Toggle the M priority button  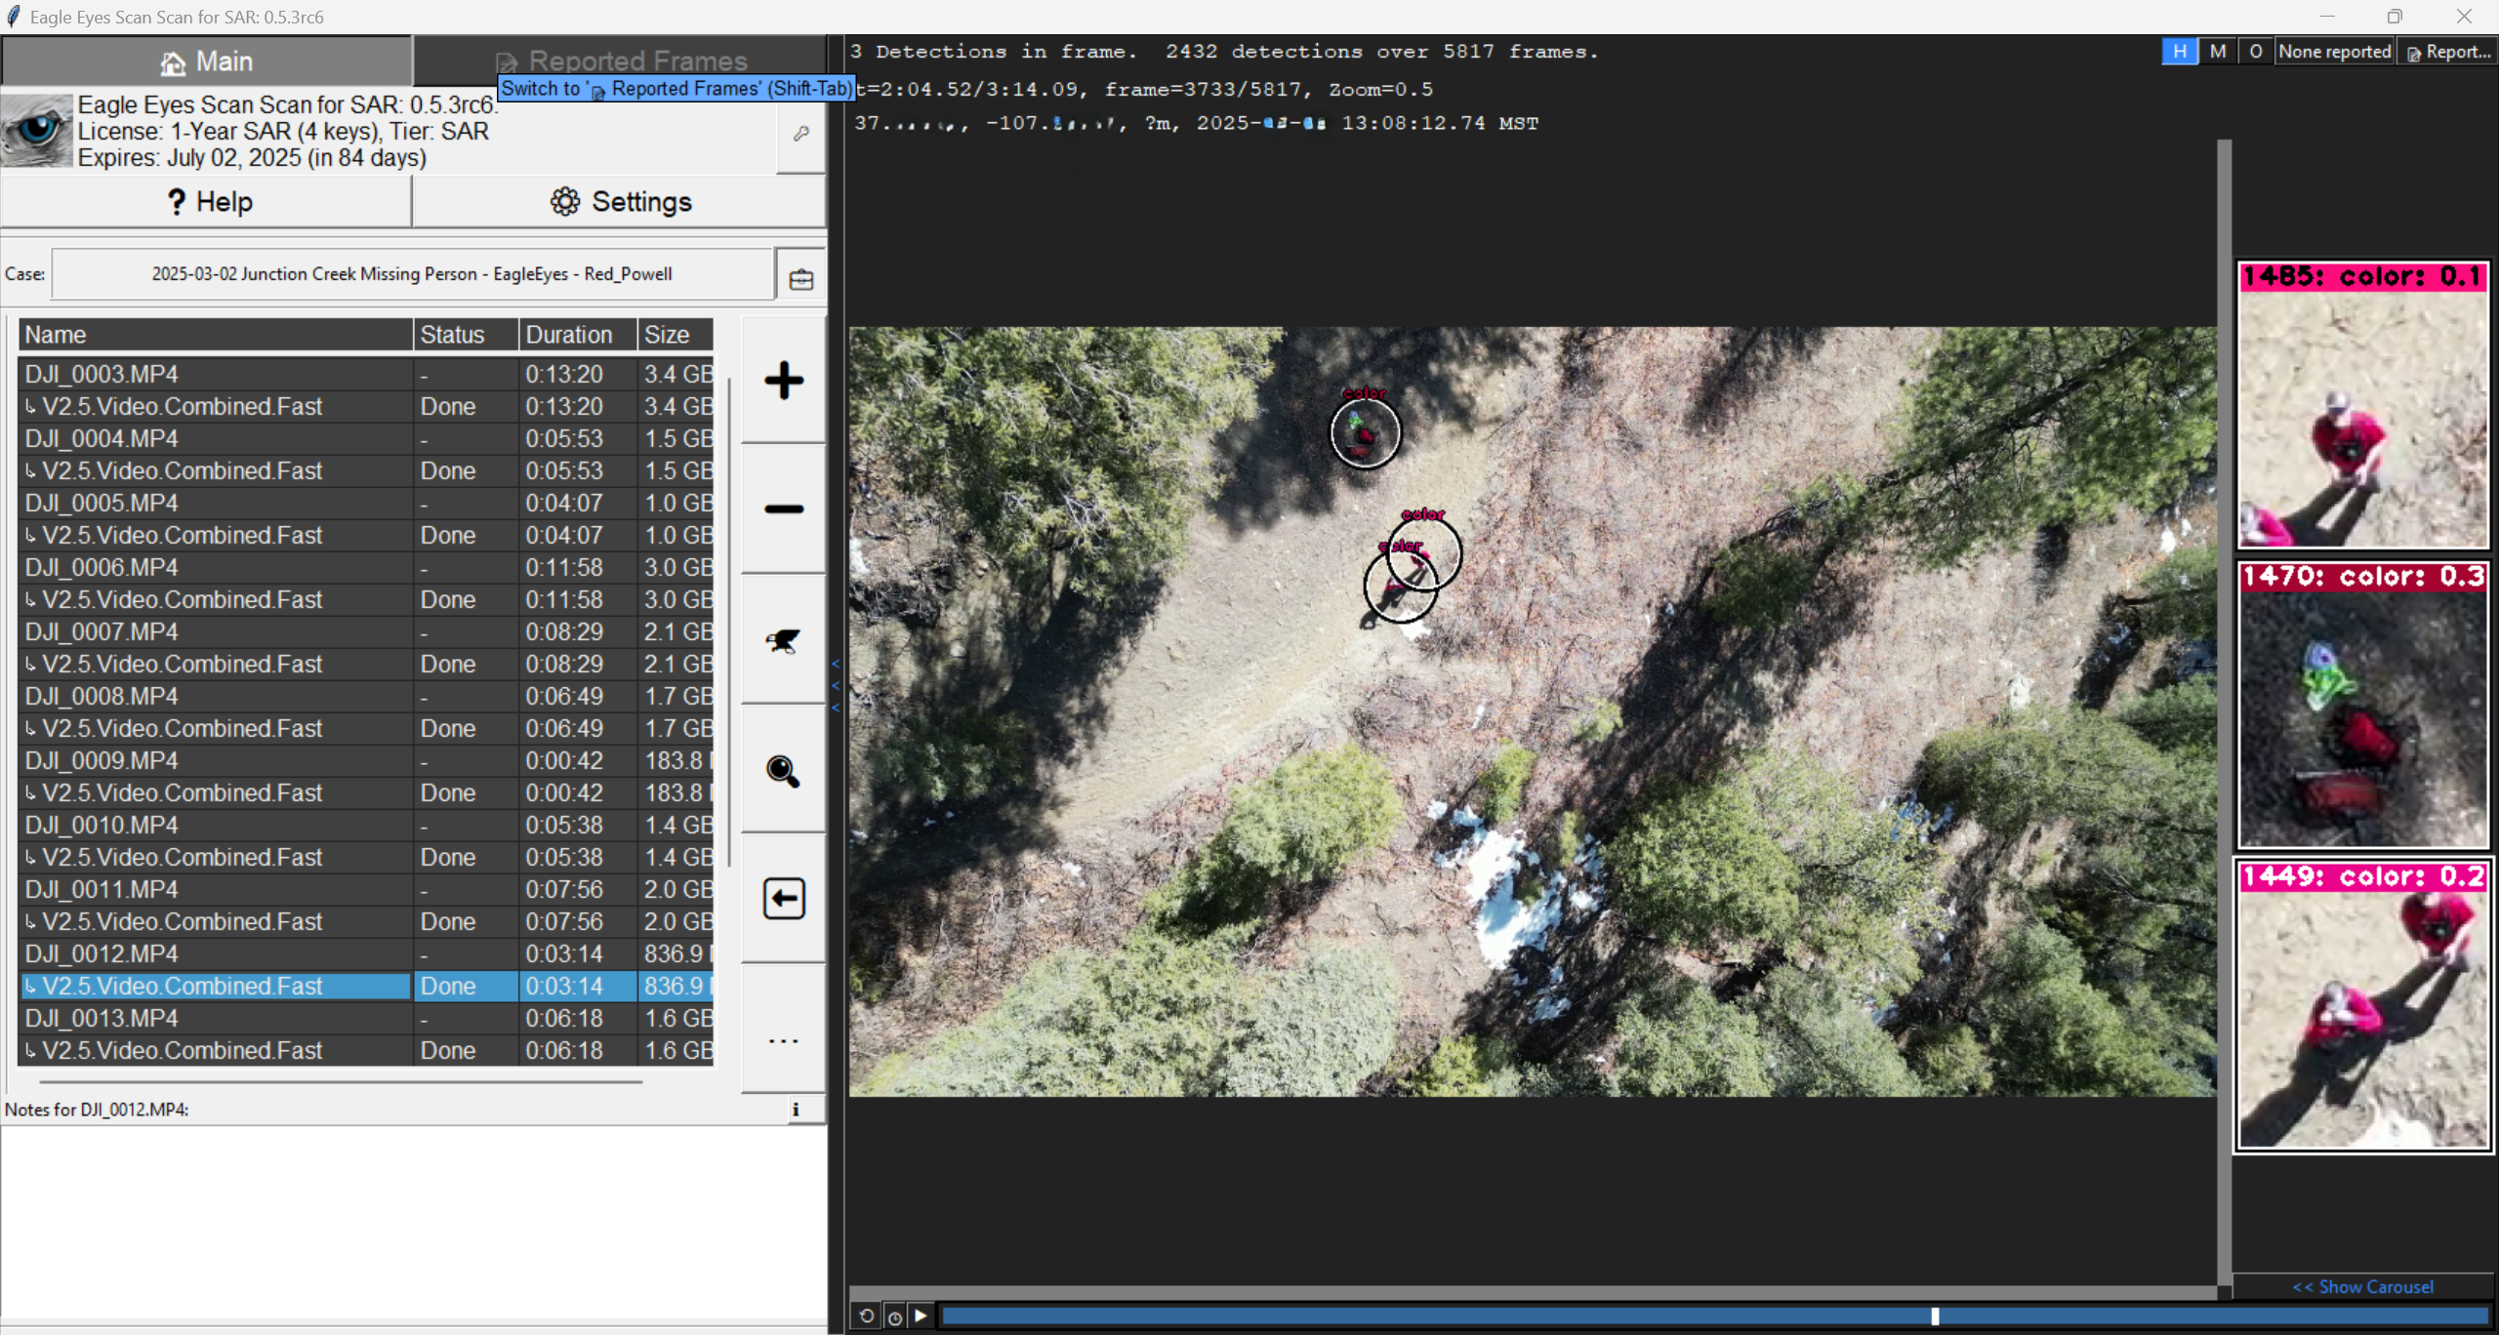tap(2218, 52)
